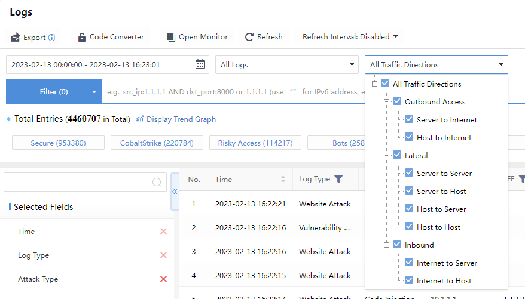Select the Secure (953380) tag
Screen dimensions: 525x299
tap(58, 143)
